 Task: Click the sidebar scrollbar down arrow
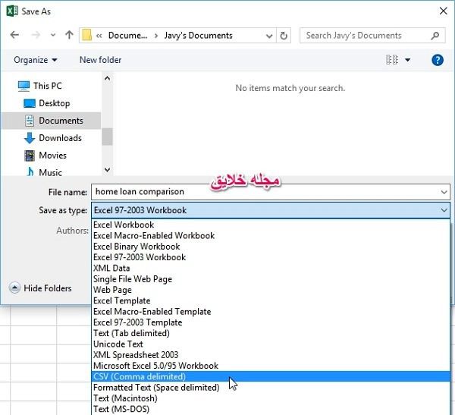107,170
